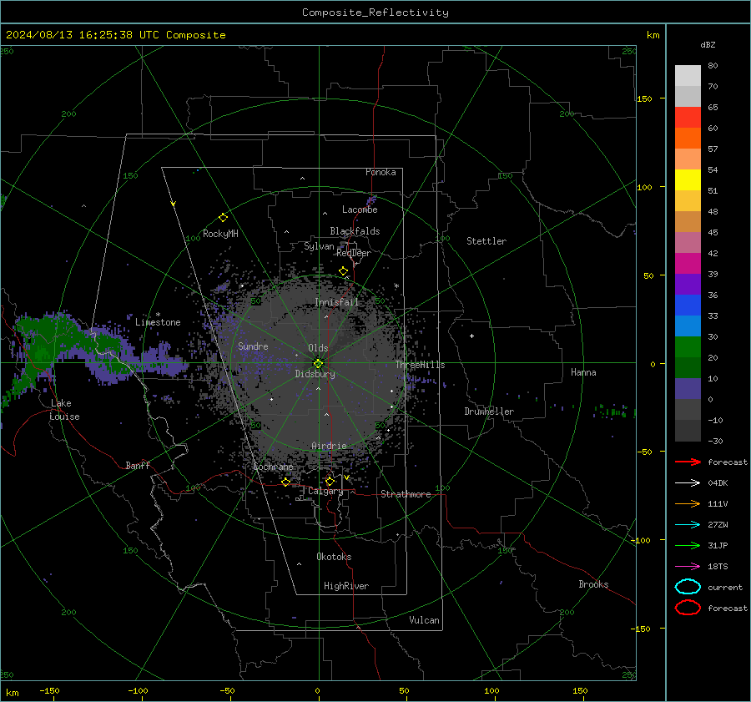Click the yellow radar center marker at Olds
This screenshot has height=702, width=751.
[318, 363]
